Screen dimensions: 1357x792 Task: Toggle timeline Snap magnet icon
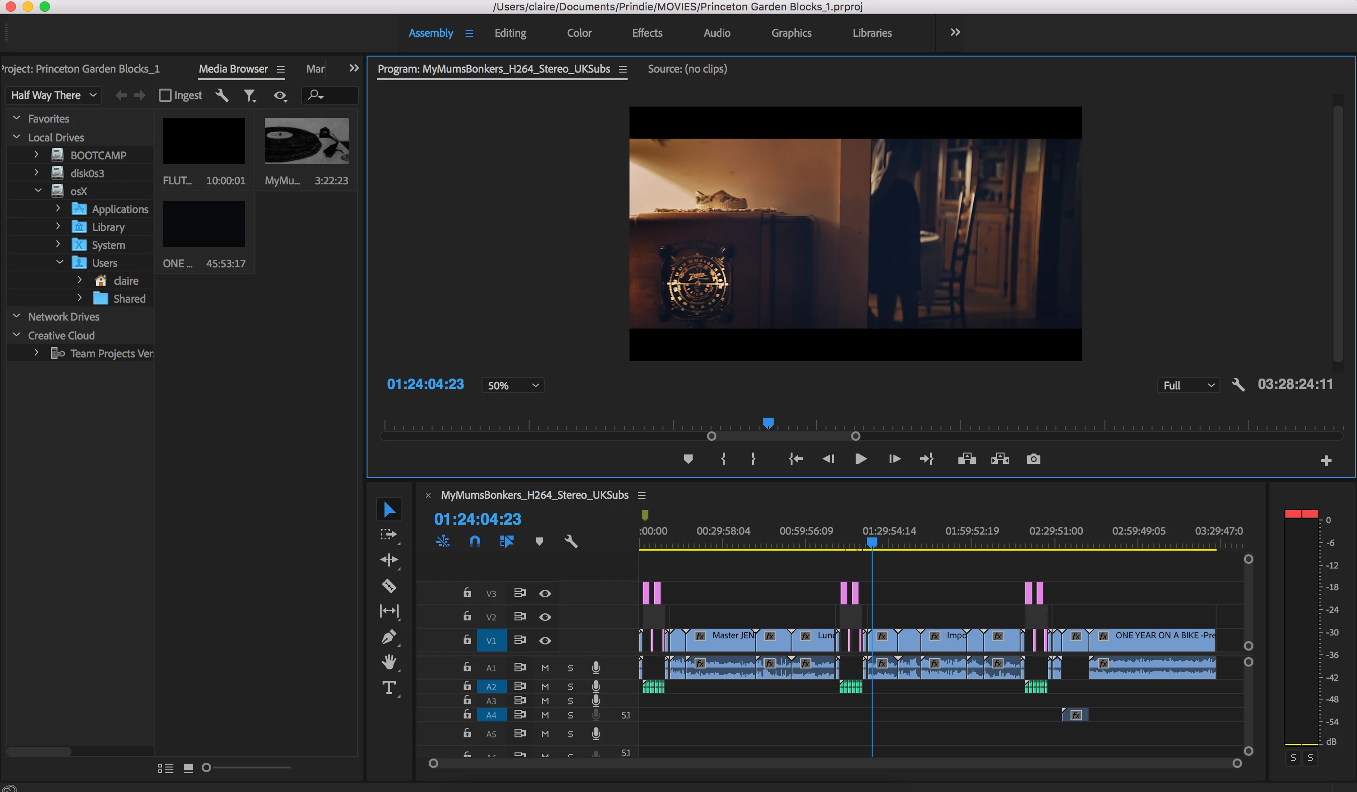tap(474, 541)
